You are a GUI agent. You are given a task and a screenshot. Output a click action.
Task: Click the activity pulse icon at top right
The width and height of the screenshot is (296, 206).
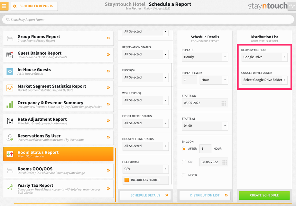[x=292, y=6]
